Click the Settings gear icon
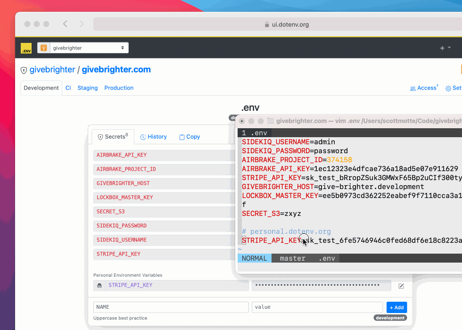The width and height of the screenshot is (462, 330). 448,89
